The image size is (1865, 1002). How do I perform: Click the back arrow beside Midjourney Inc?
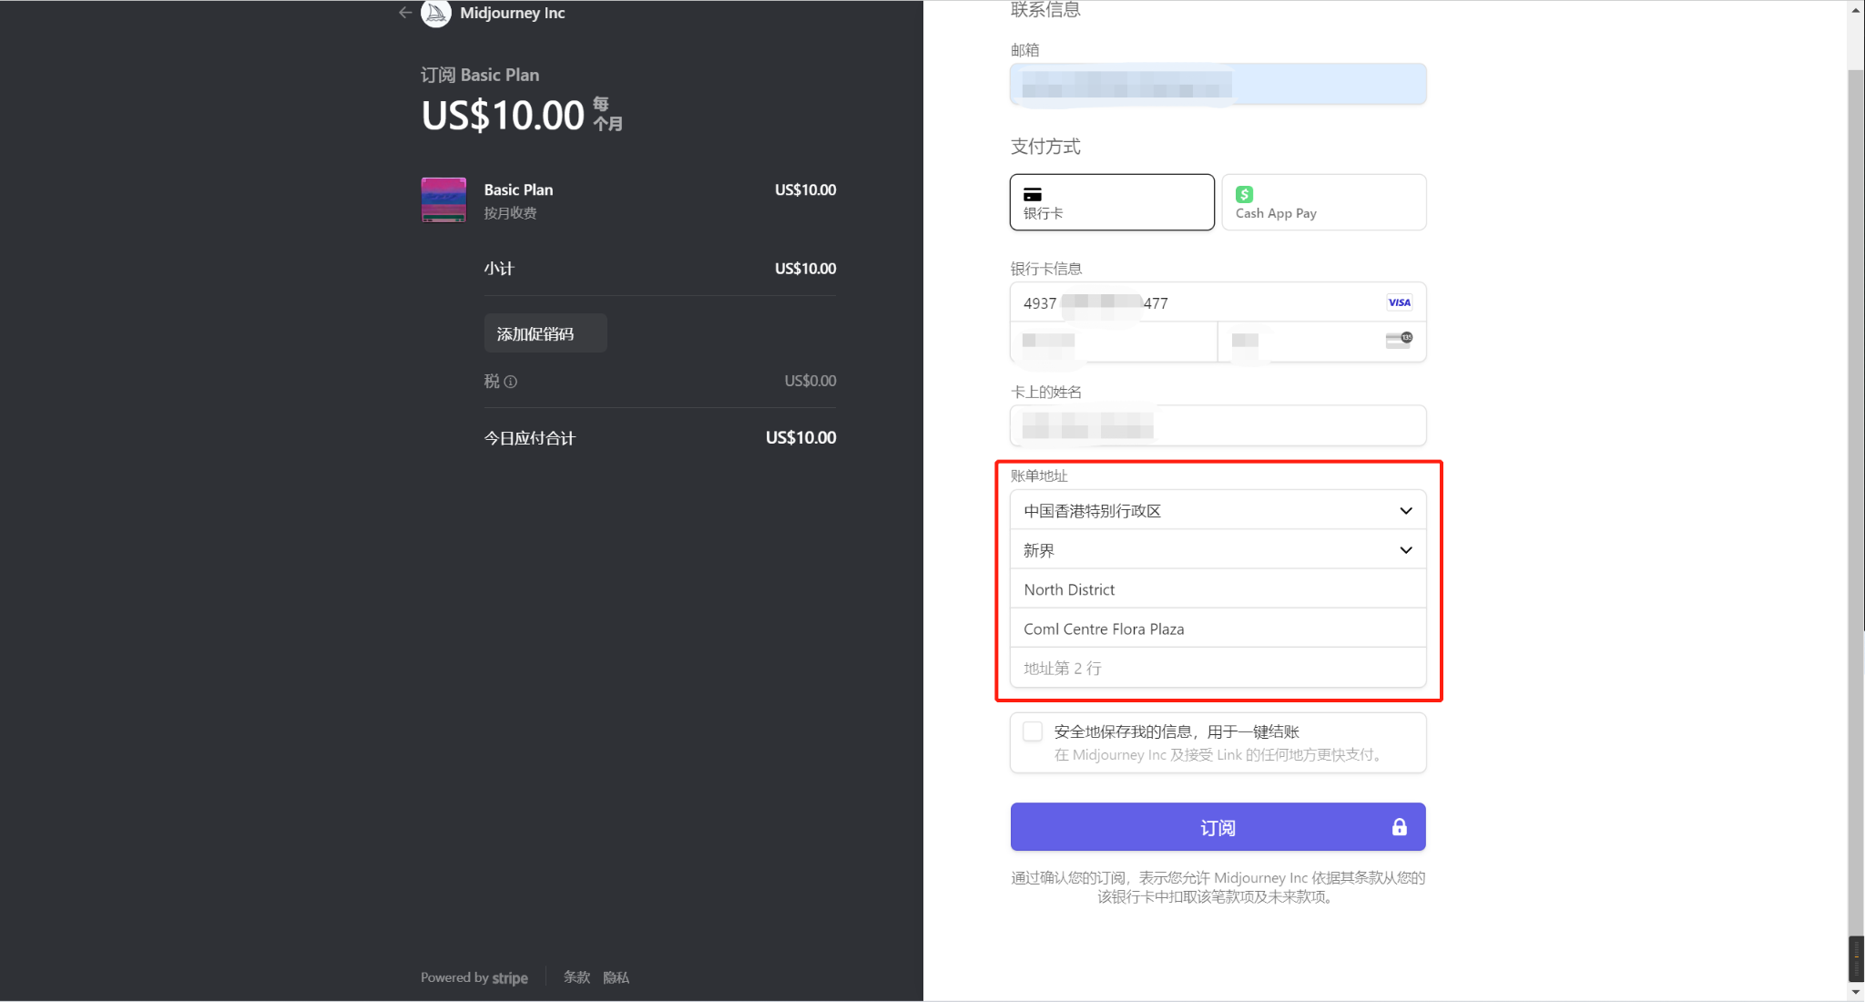405,13
